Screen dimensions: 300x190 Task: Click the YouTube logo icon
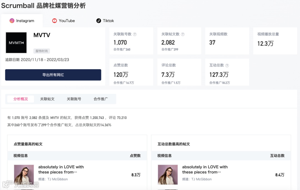pyautogui.click(x=54, y=21)
